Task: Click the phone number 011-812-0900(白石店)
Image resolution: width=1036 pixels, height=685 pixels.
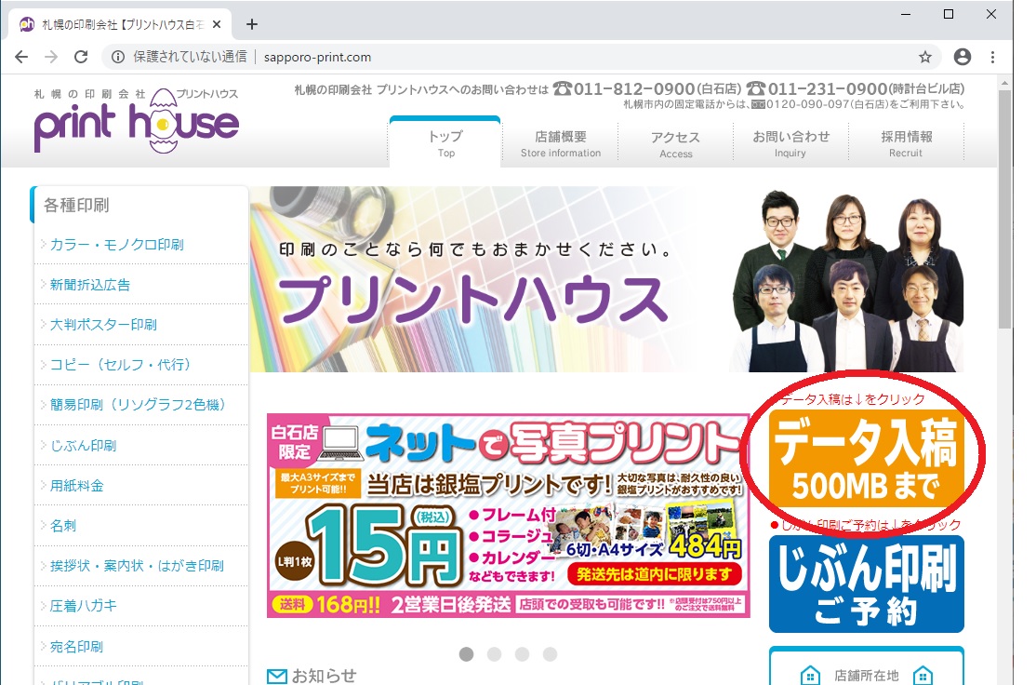Action: [x=647, y=88]
